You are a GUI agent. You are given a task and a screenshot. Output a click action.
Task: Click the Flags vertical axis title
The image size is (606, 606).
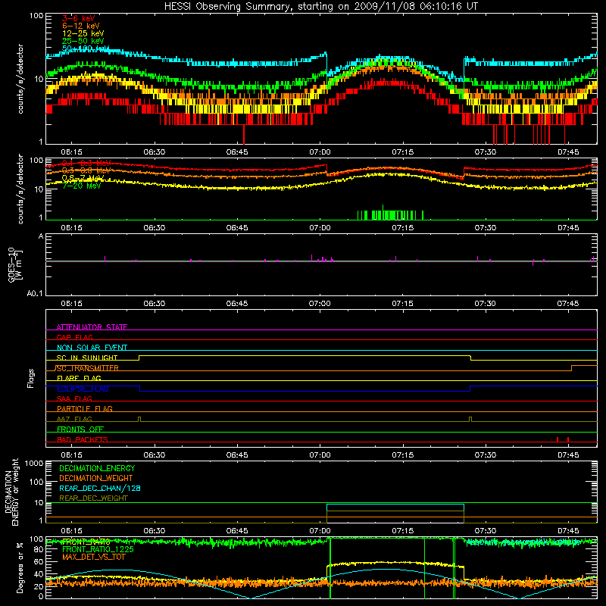point(30,378)
